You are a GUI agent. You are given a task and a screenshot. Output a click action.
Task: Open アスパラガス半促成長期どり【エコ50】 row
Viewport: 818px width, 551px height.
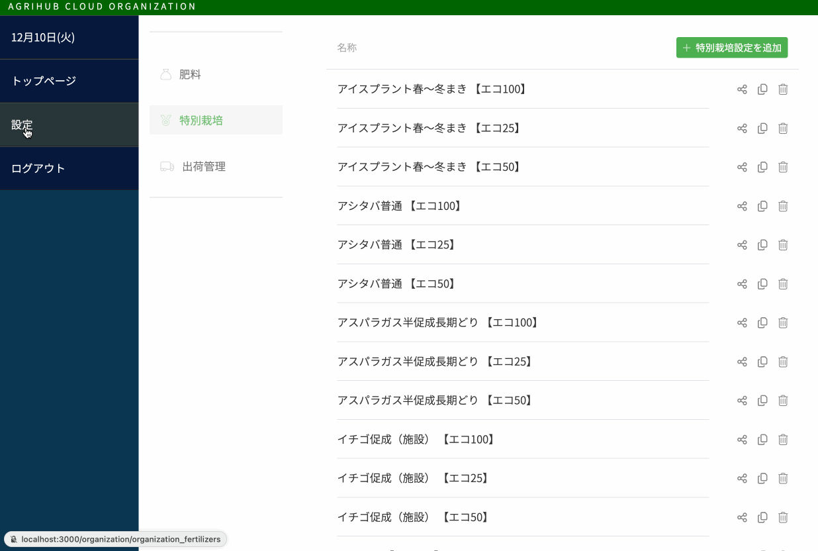523,401
